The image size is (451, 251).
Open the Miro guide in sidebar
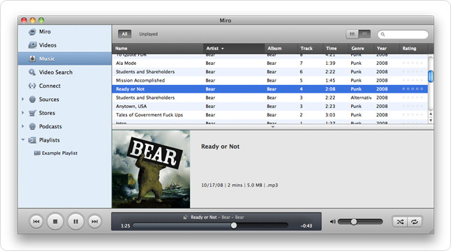pyautogui.click(x=45, y=31)
